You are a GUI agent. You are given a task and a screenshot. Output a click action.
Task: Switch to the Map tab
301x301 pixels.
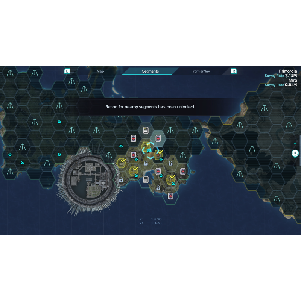(100, 71)
